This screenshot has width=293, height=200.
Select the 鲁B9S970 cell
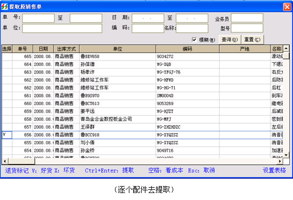click(118, 95)
